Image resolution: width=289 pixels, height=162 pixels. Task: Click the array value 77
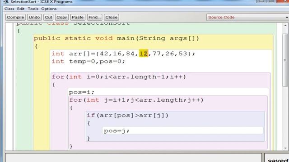(x=157, y=54)
